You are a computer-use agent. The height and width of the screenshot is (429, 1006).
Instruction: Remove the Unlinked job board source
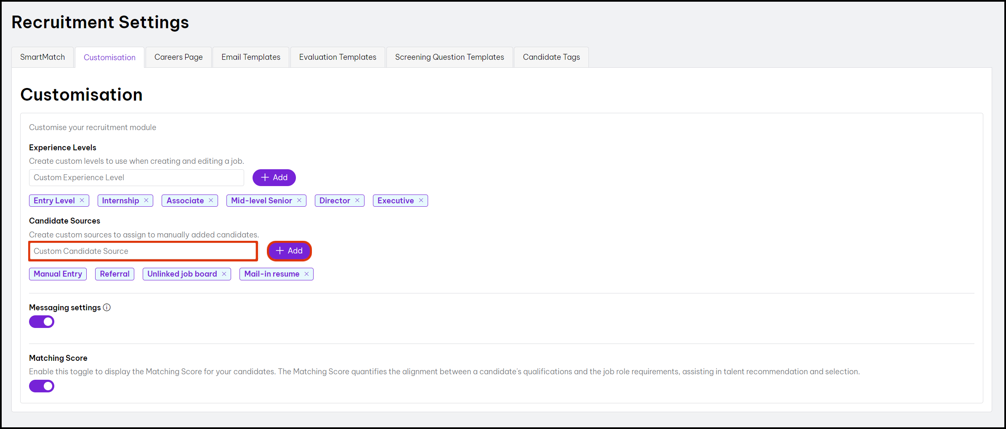pos(224,274)
